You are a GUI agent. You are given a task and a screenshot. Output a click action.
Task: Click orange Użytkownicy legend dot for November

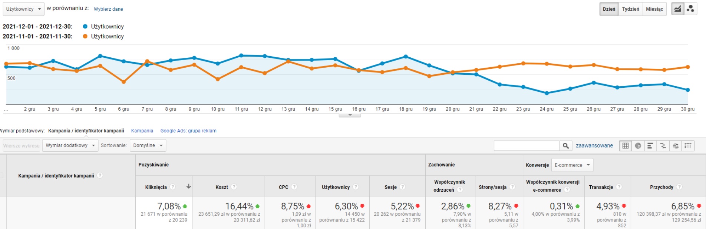(x=85, y=36)
